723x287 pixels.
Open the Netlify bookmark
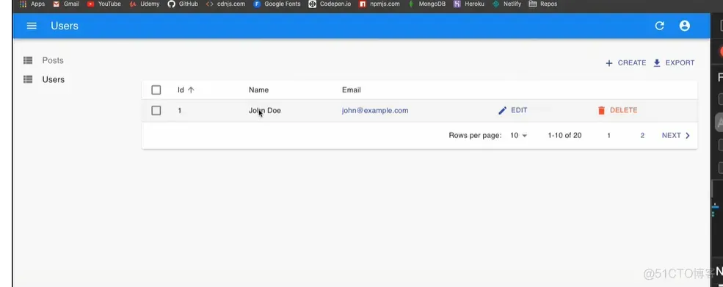[x=506, y=4]
